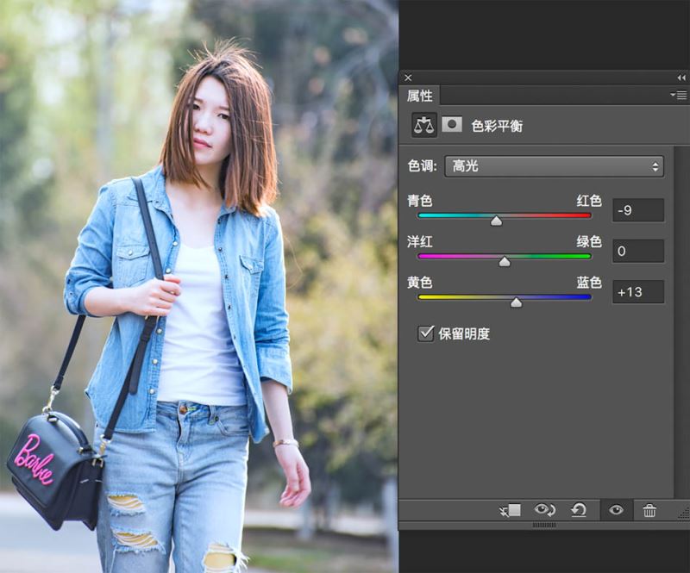Image resolution: width=690 pixels, height=573 pixels.
Task: Reset adjustment with the circular arrow icon
Action: pos(579,510)
